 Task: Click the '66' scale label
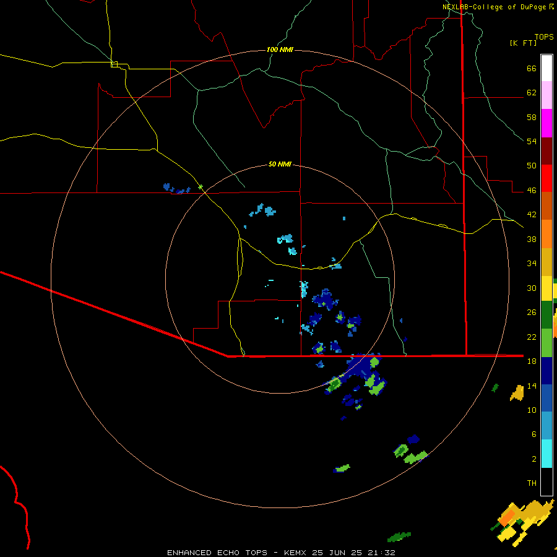click(x=532, y=68)
